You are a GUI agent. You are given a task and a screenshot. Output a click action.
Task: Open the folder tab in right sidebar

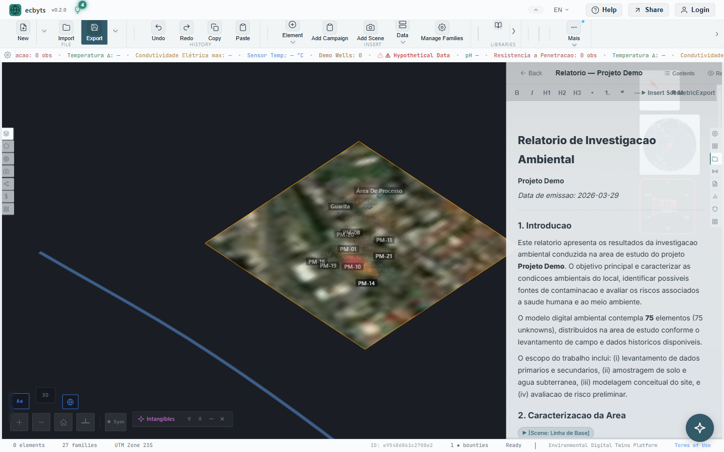point(715,159)
